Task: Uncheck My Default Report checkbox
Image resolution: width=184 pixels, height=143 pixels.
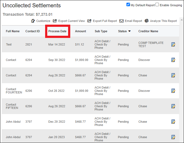Action: point(128,5)
